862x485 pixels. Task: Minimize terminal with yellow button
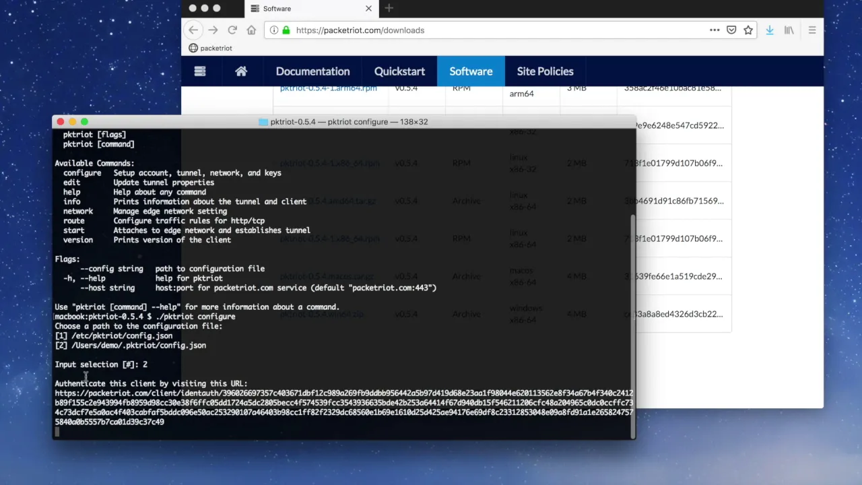pyautogui.click(x=73, y=122)
